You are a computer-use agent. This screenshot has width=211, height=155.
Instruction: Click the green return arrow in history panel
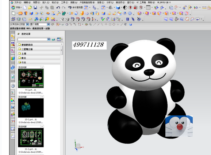[53, 40]
